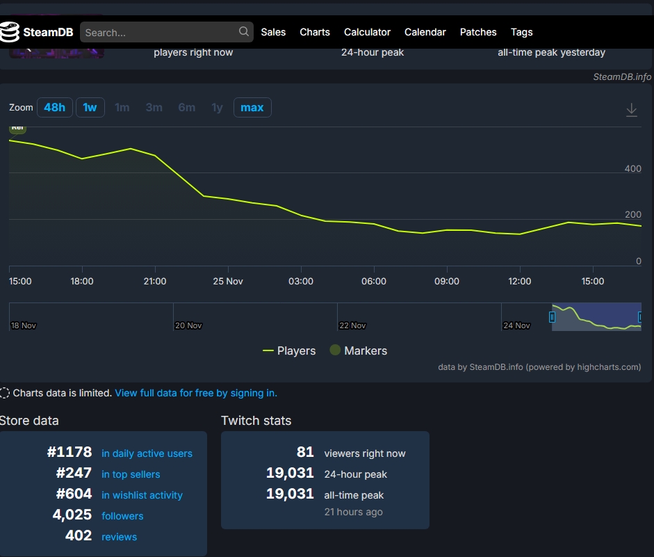This screenshot has width=654, height=557.
Task: Open in wishlist activity link
Action: point(142,495)
